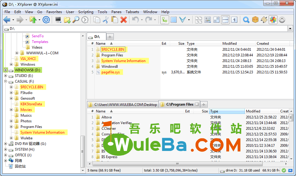Click the lower pane vertical scrollbar thumb
The image size is (296, 176).
pos(291,117)
